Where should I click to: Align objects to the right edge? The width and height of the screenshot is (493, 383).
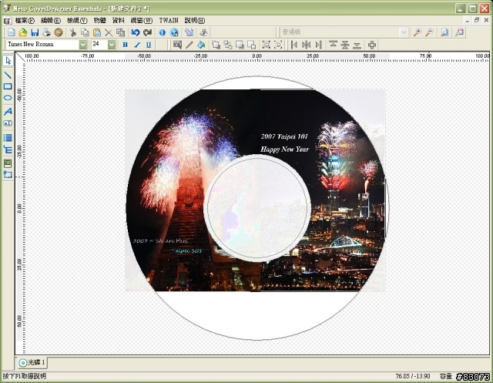(x=318, y=45)
